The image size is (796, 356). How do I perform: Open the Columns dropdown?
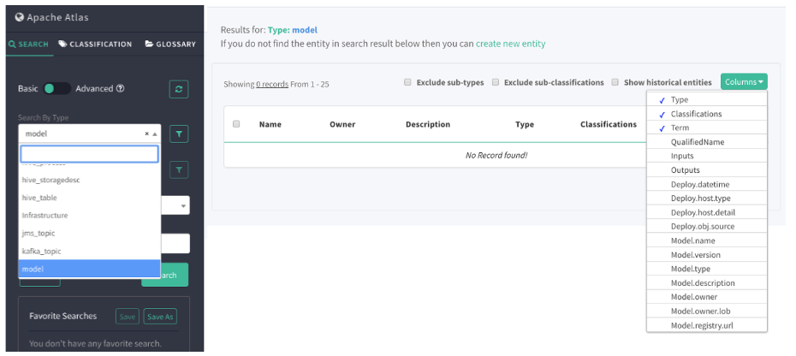pyautogui.click(x=744, y=81)
